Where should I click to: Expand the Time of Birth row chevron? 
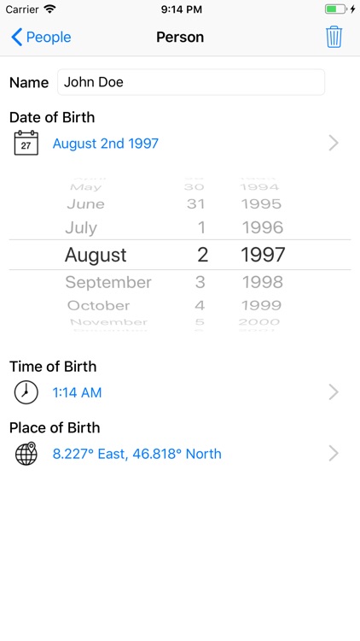coord(334,392)
